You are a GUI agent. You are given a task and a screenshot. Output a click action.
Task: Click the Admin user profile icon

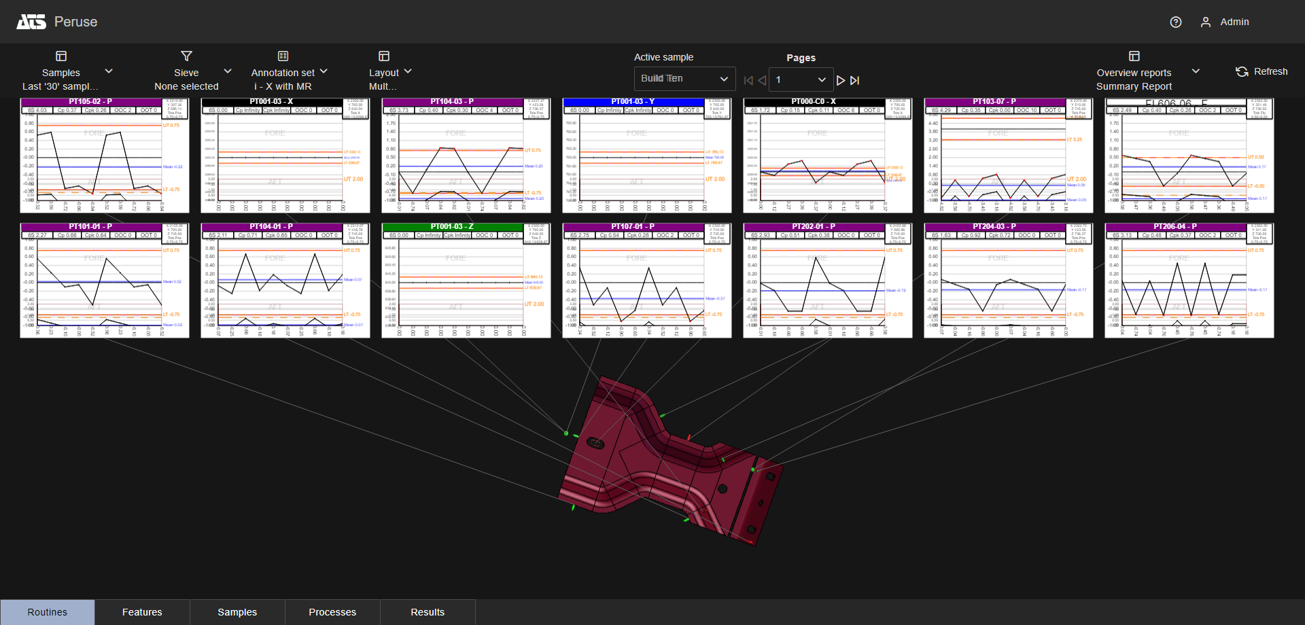(x=1205, y=22)
